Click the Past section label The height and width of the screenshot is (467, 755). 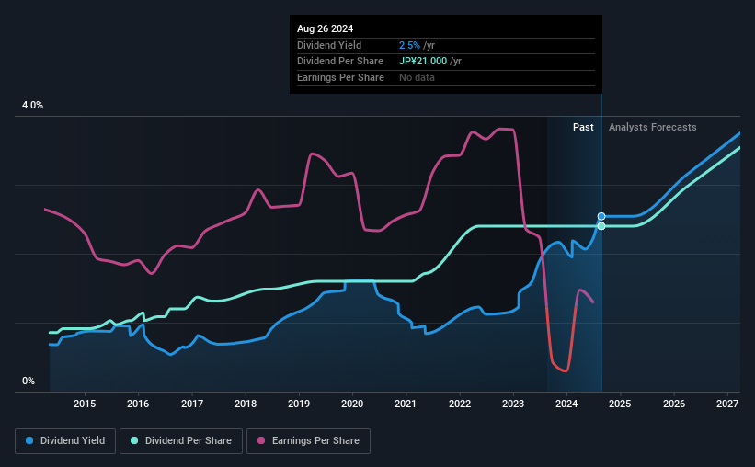[583, 127]
